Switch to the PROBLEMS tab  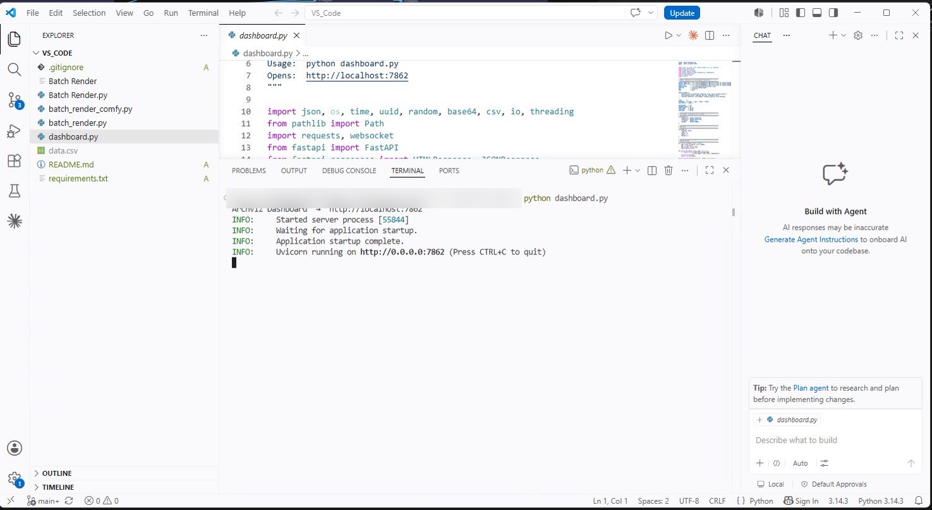coord(249,170)
